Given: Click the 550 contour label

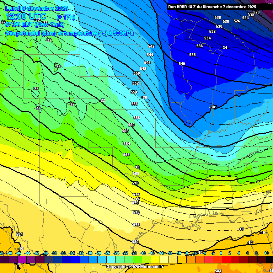Looking at the screenshot, I should (x=136, y=73).
